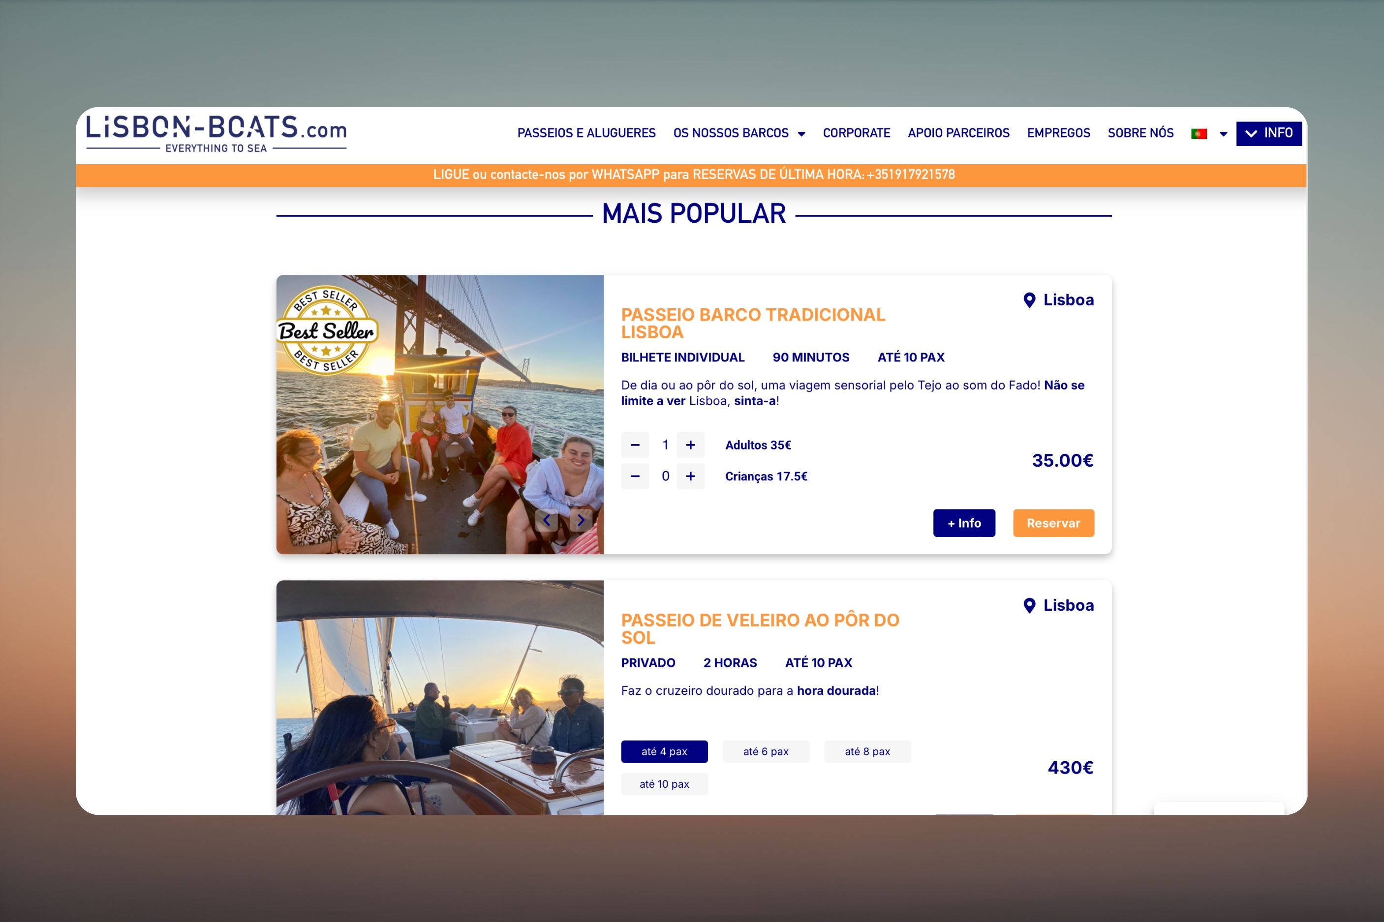Click + Info for traditional boat tour

tap(964, 523)
